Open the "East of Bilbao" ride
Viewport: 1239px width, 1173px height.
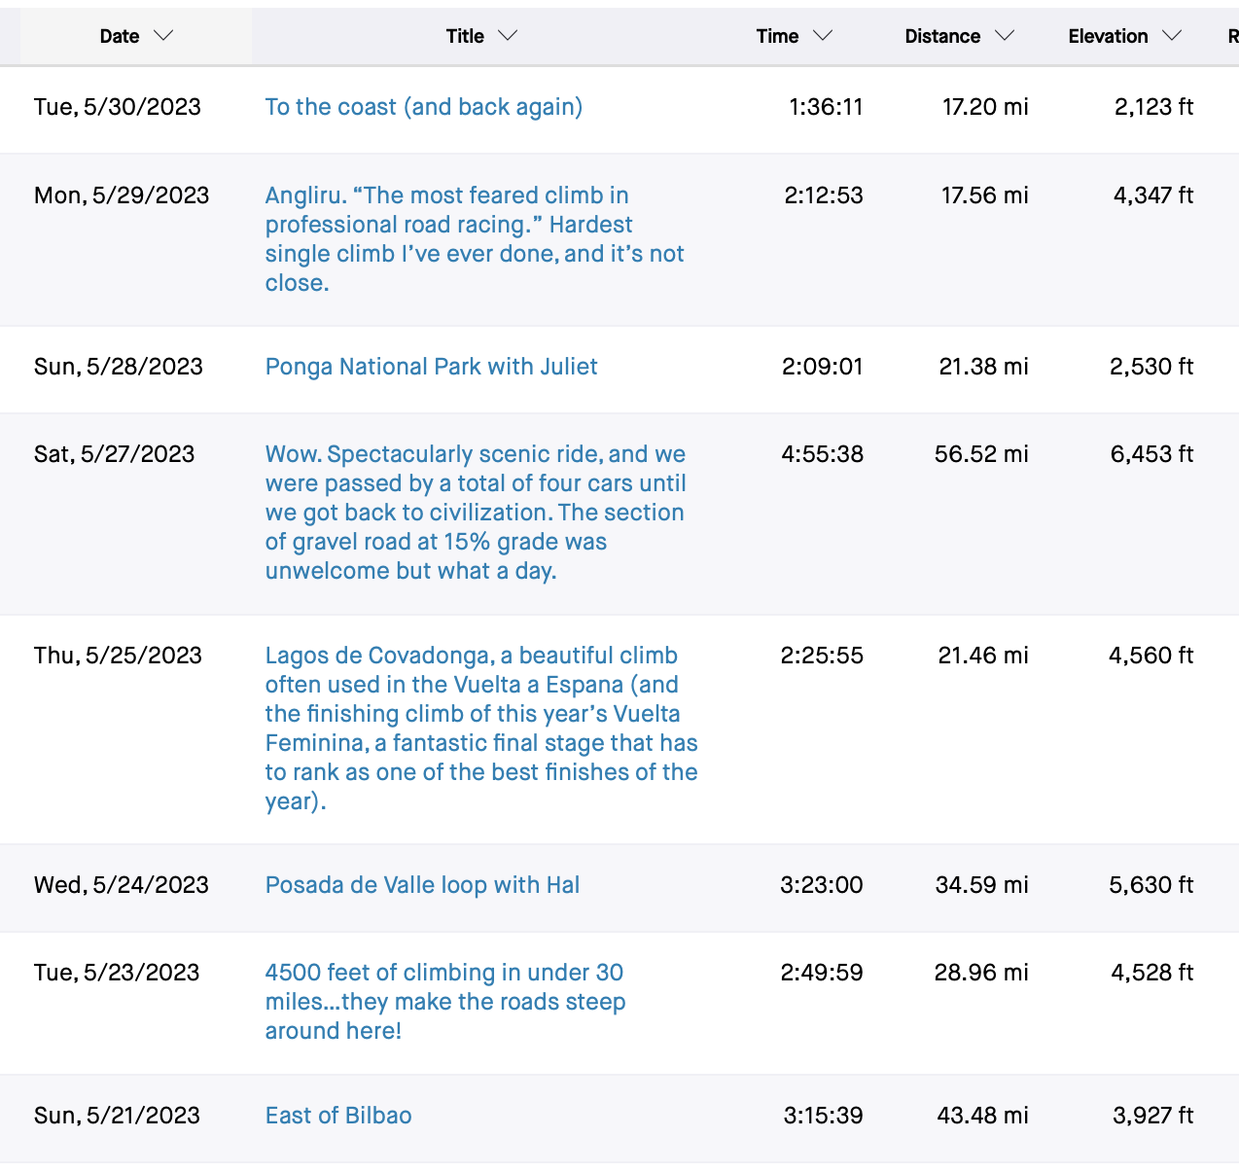tap(338, 1116)
